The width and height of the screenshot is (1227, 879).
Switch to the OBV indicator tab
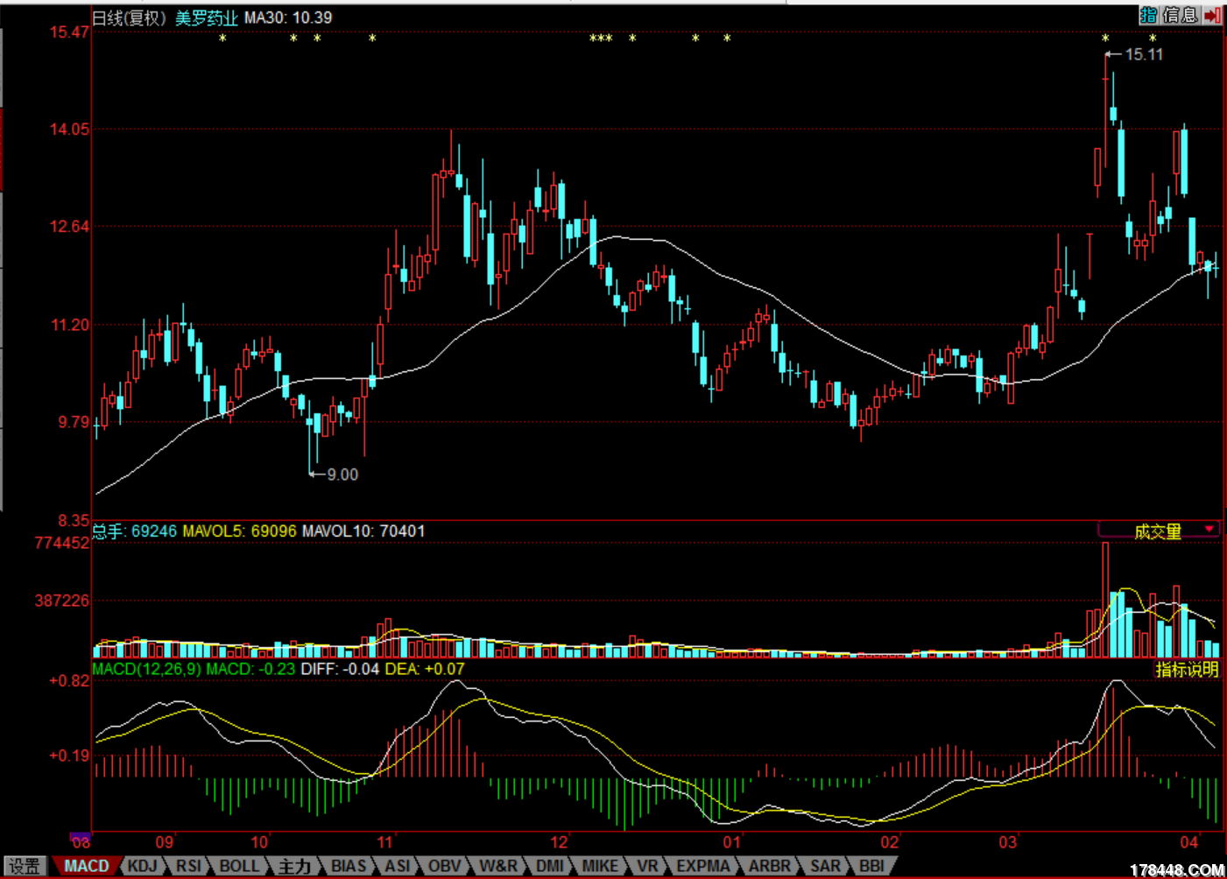point(445,866)
